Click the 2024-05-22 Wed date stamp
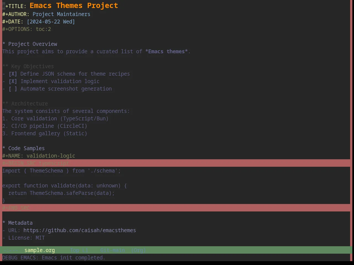 [x=51, y=22]
